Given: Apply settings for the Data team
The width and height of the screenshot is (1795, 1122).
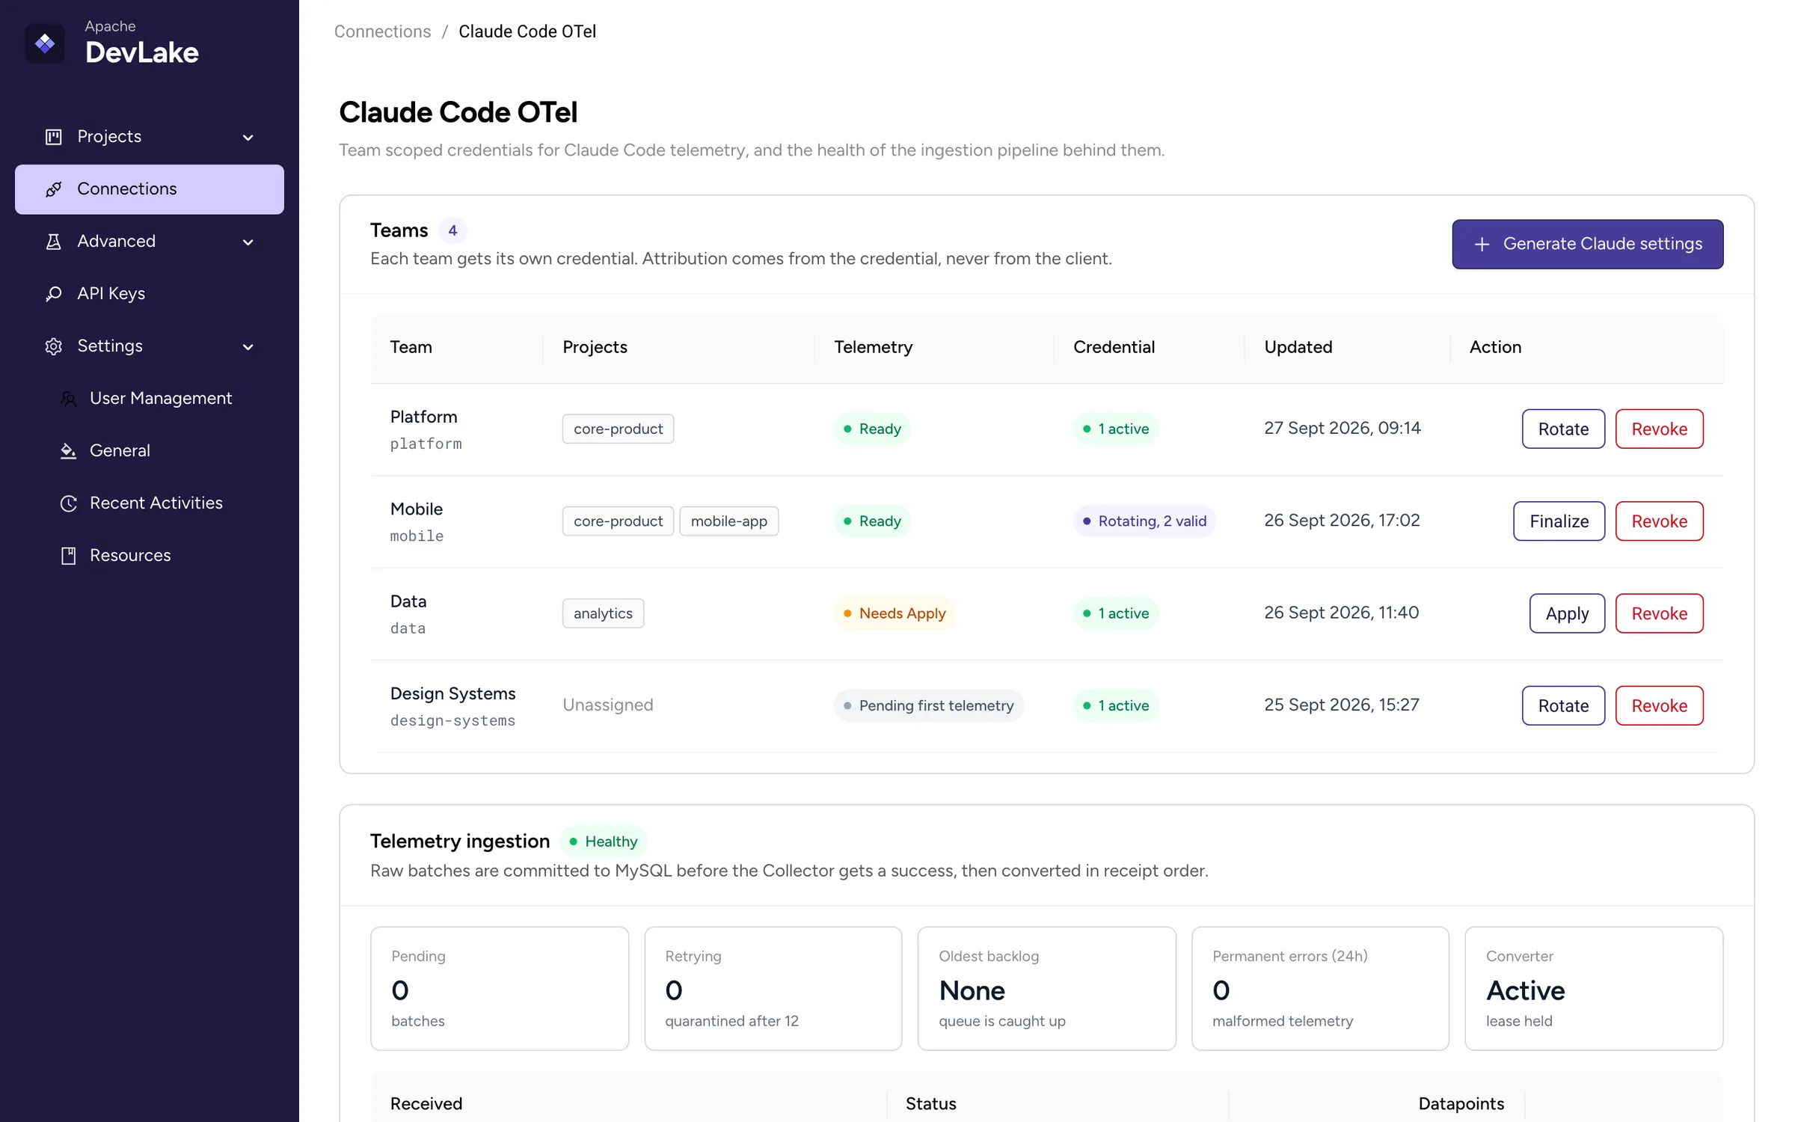Looking at the screenshot, I should 1567,613.
